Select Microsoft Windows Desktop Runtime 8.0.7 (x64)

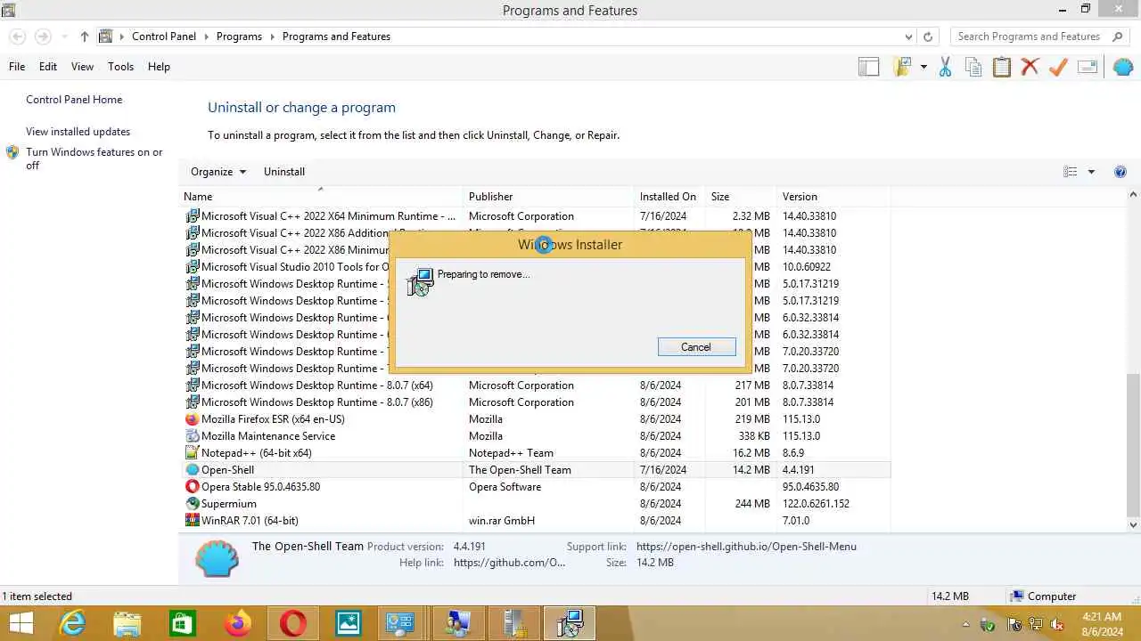(535, 385)
